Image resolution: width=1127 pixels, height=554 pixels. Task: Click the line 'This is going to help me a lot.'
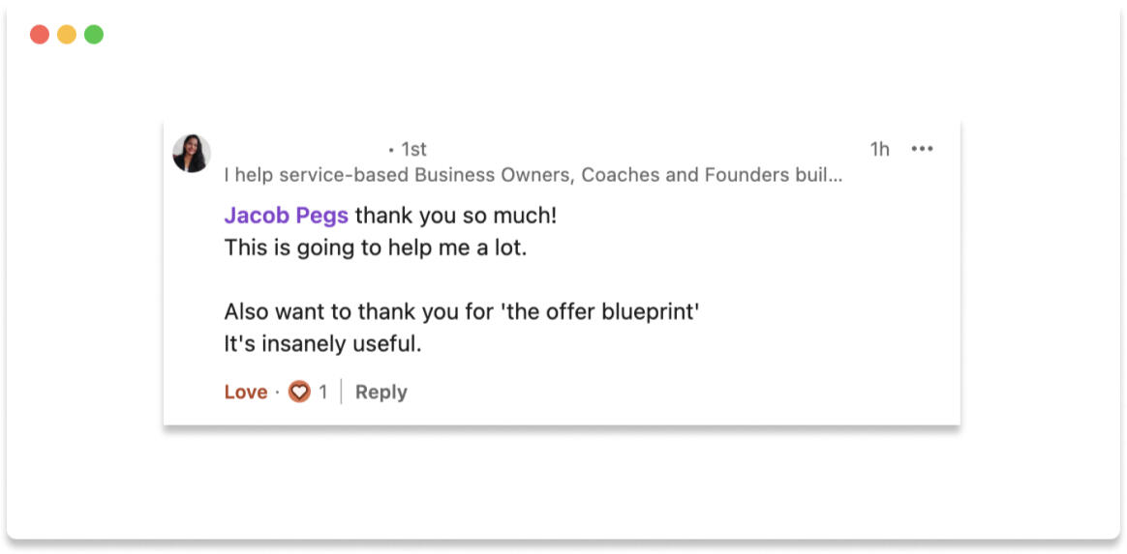[x=376, y=248]
